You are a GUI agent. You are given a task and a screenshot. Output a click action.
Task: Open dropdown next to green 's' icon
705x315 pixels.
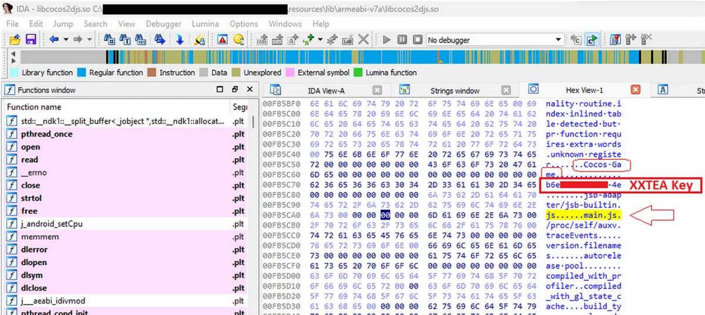click(320, 40)
